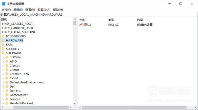
Task: Expand the Google key
Action: pyautogui.click(x=3, y=99)
